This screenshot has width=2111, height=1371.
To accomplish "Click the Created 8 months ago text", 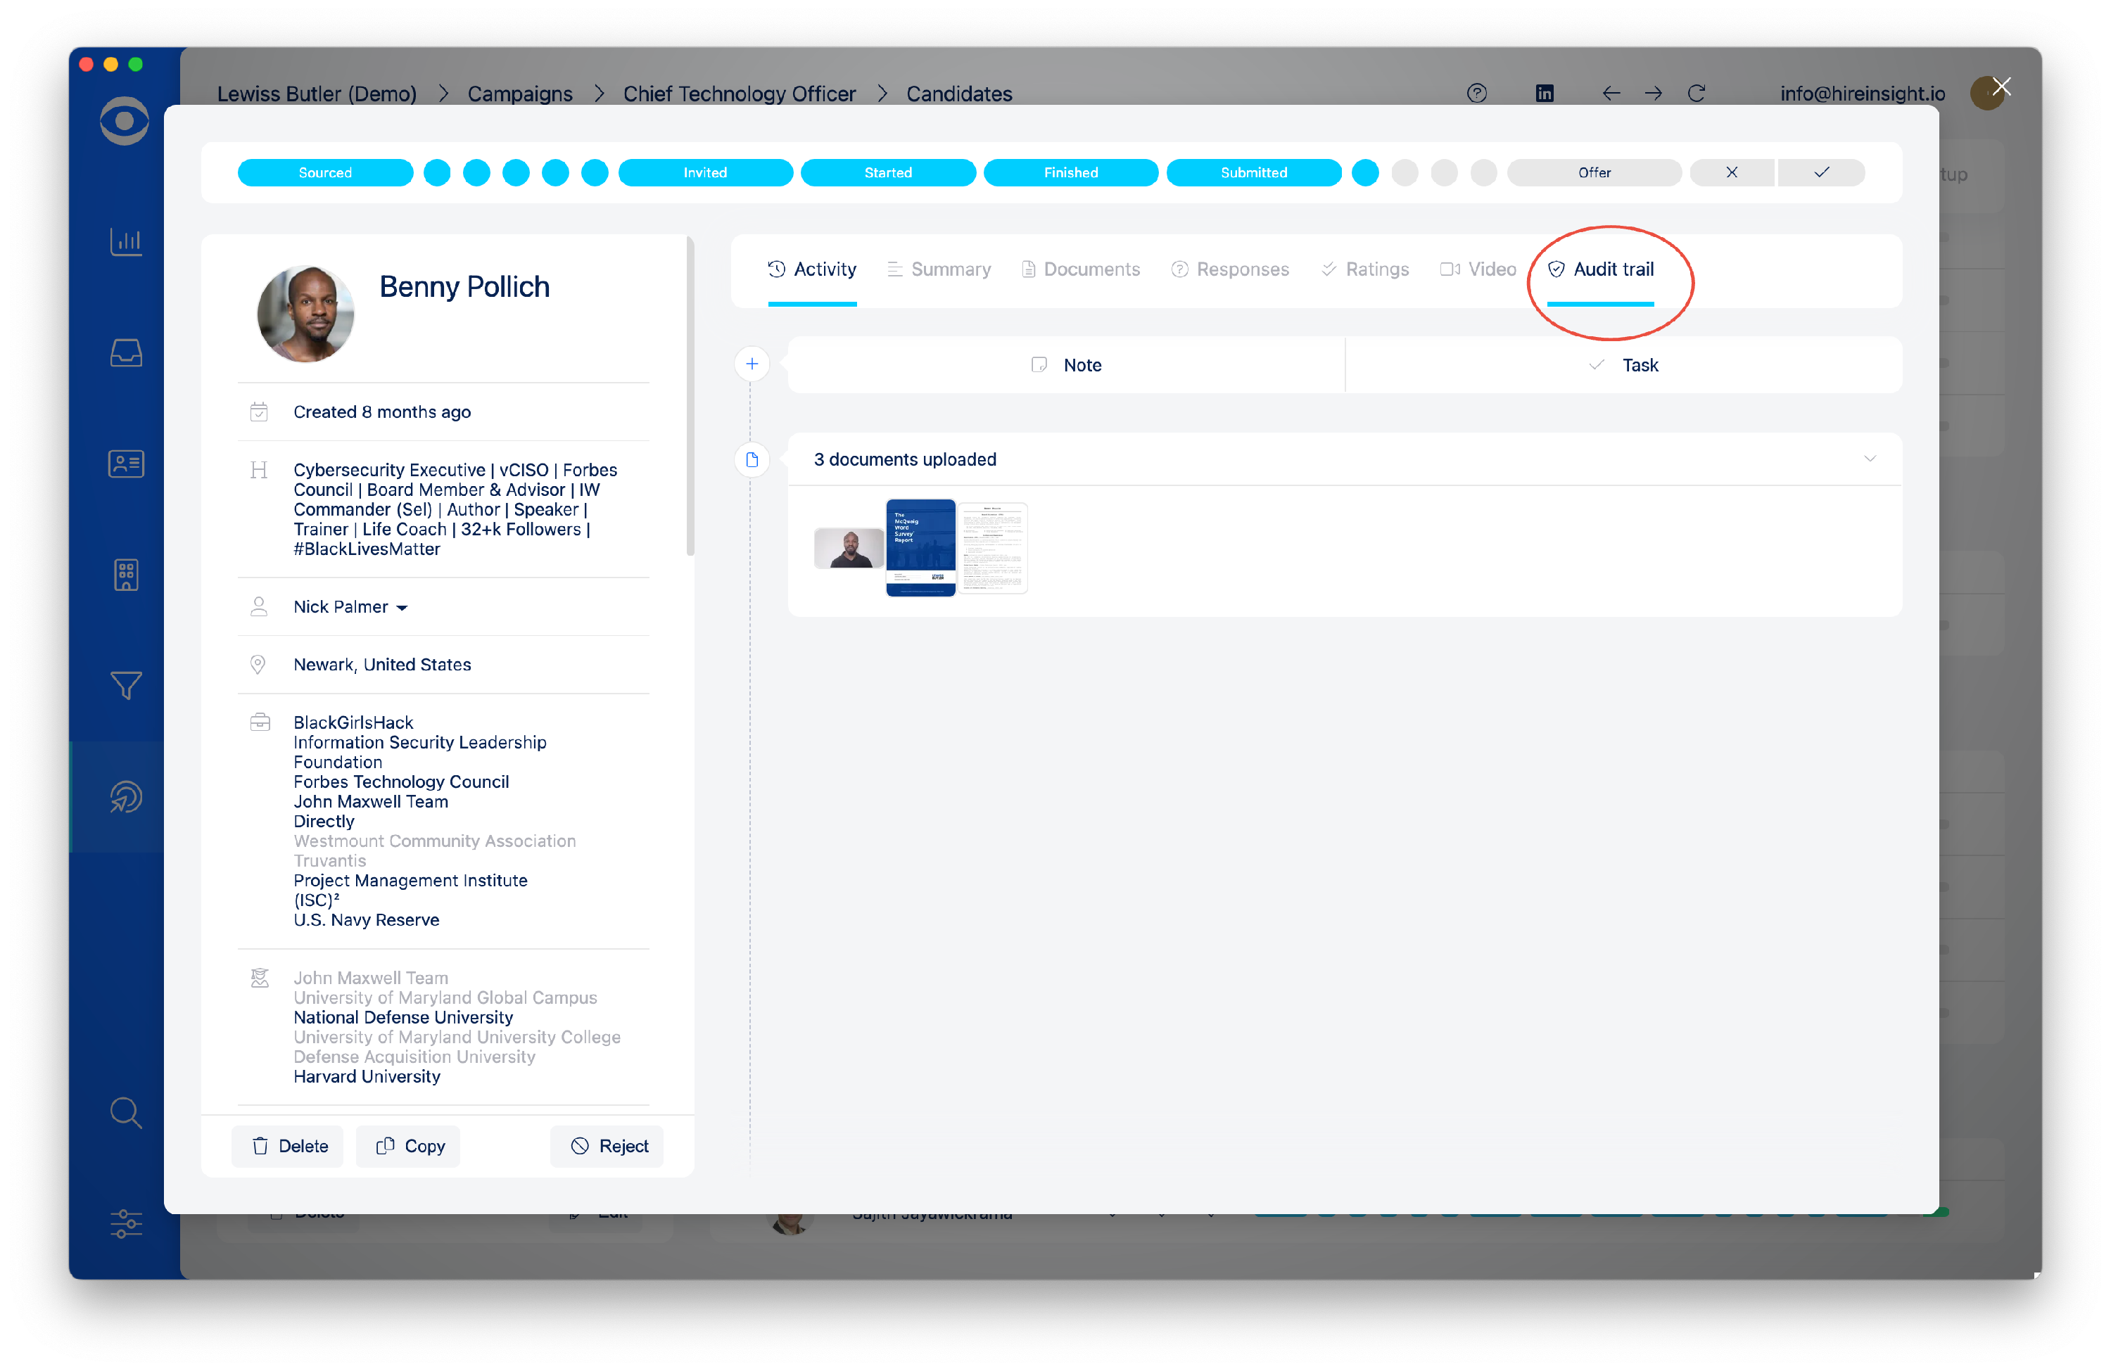I will [381, 412].
